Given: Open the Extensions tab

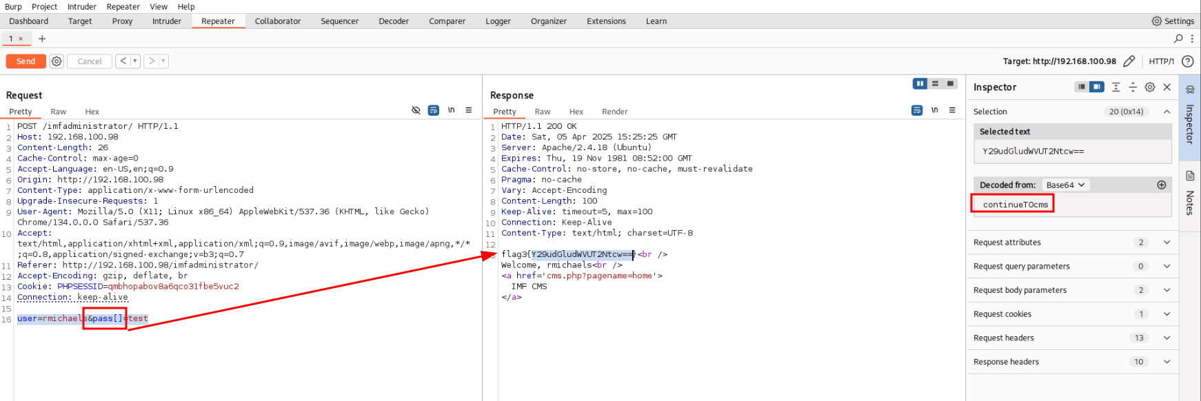Looking at the screenshot, I should click(x=606, y=21).
